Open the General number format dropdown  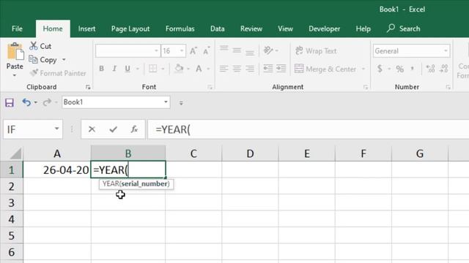click(446, 50)
